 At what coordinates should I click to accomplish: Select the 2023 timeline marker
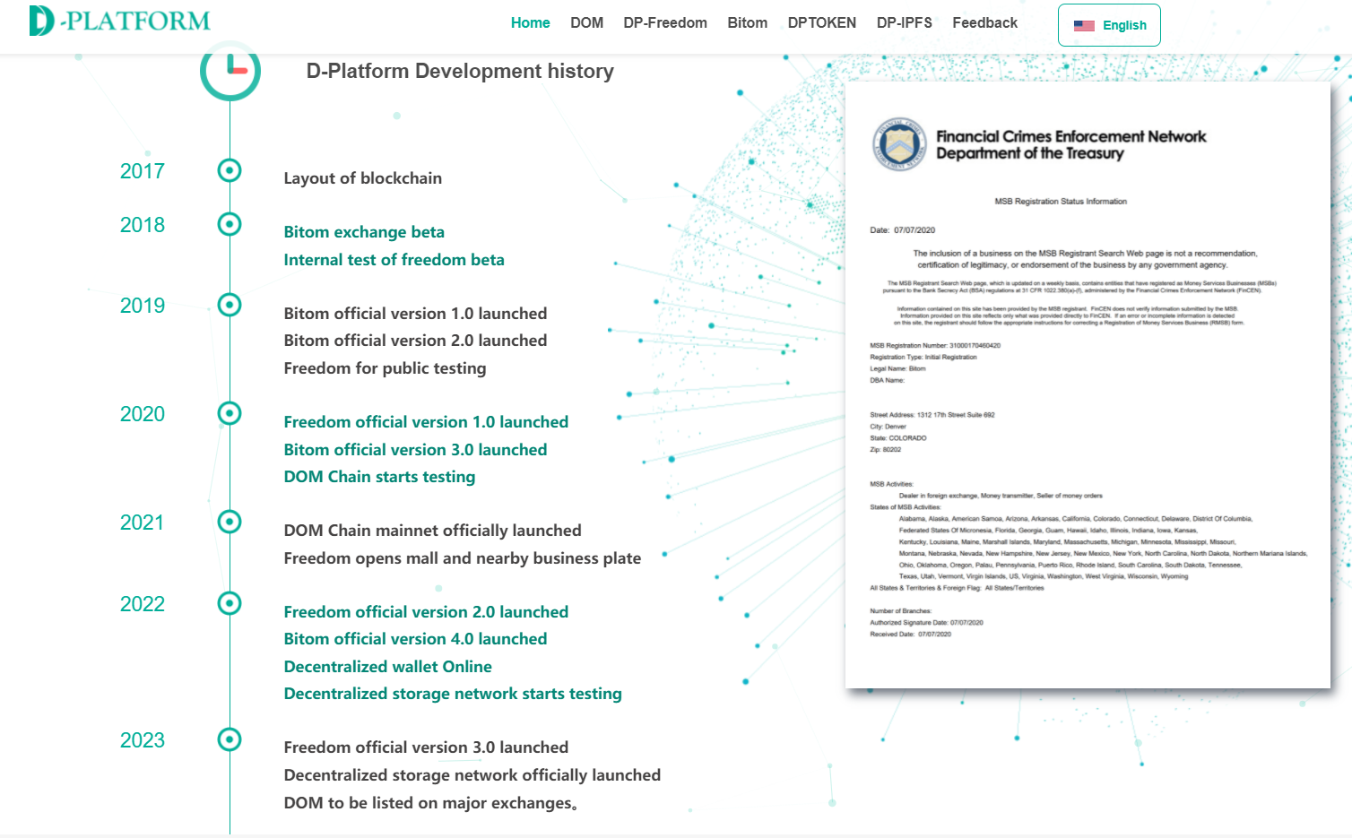[230, 739]
